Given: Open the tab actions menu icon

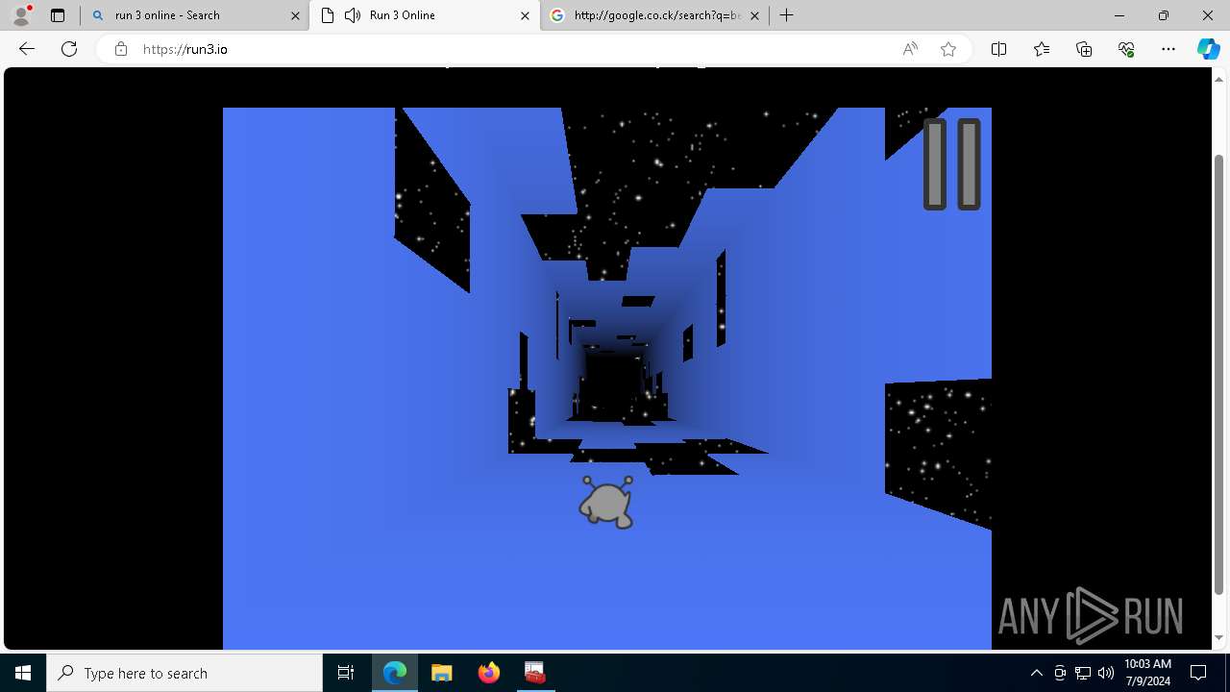Looking at the screenshot, I should (x=58, y=15).
